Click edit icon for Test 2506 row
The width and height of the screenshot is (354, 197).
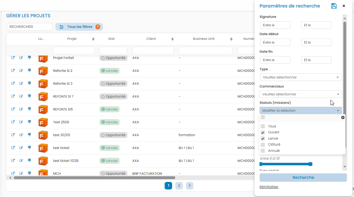click(21, 122)
